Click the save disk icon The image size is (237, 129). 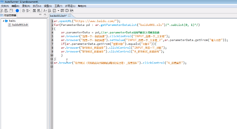click(11, 11)
